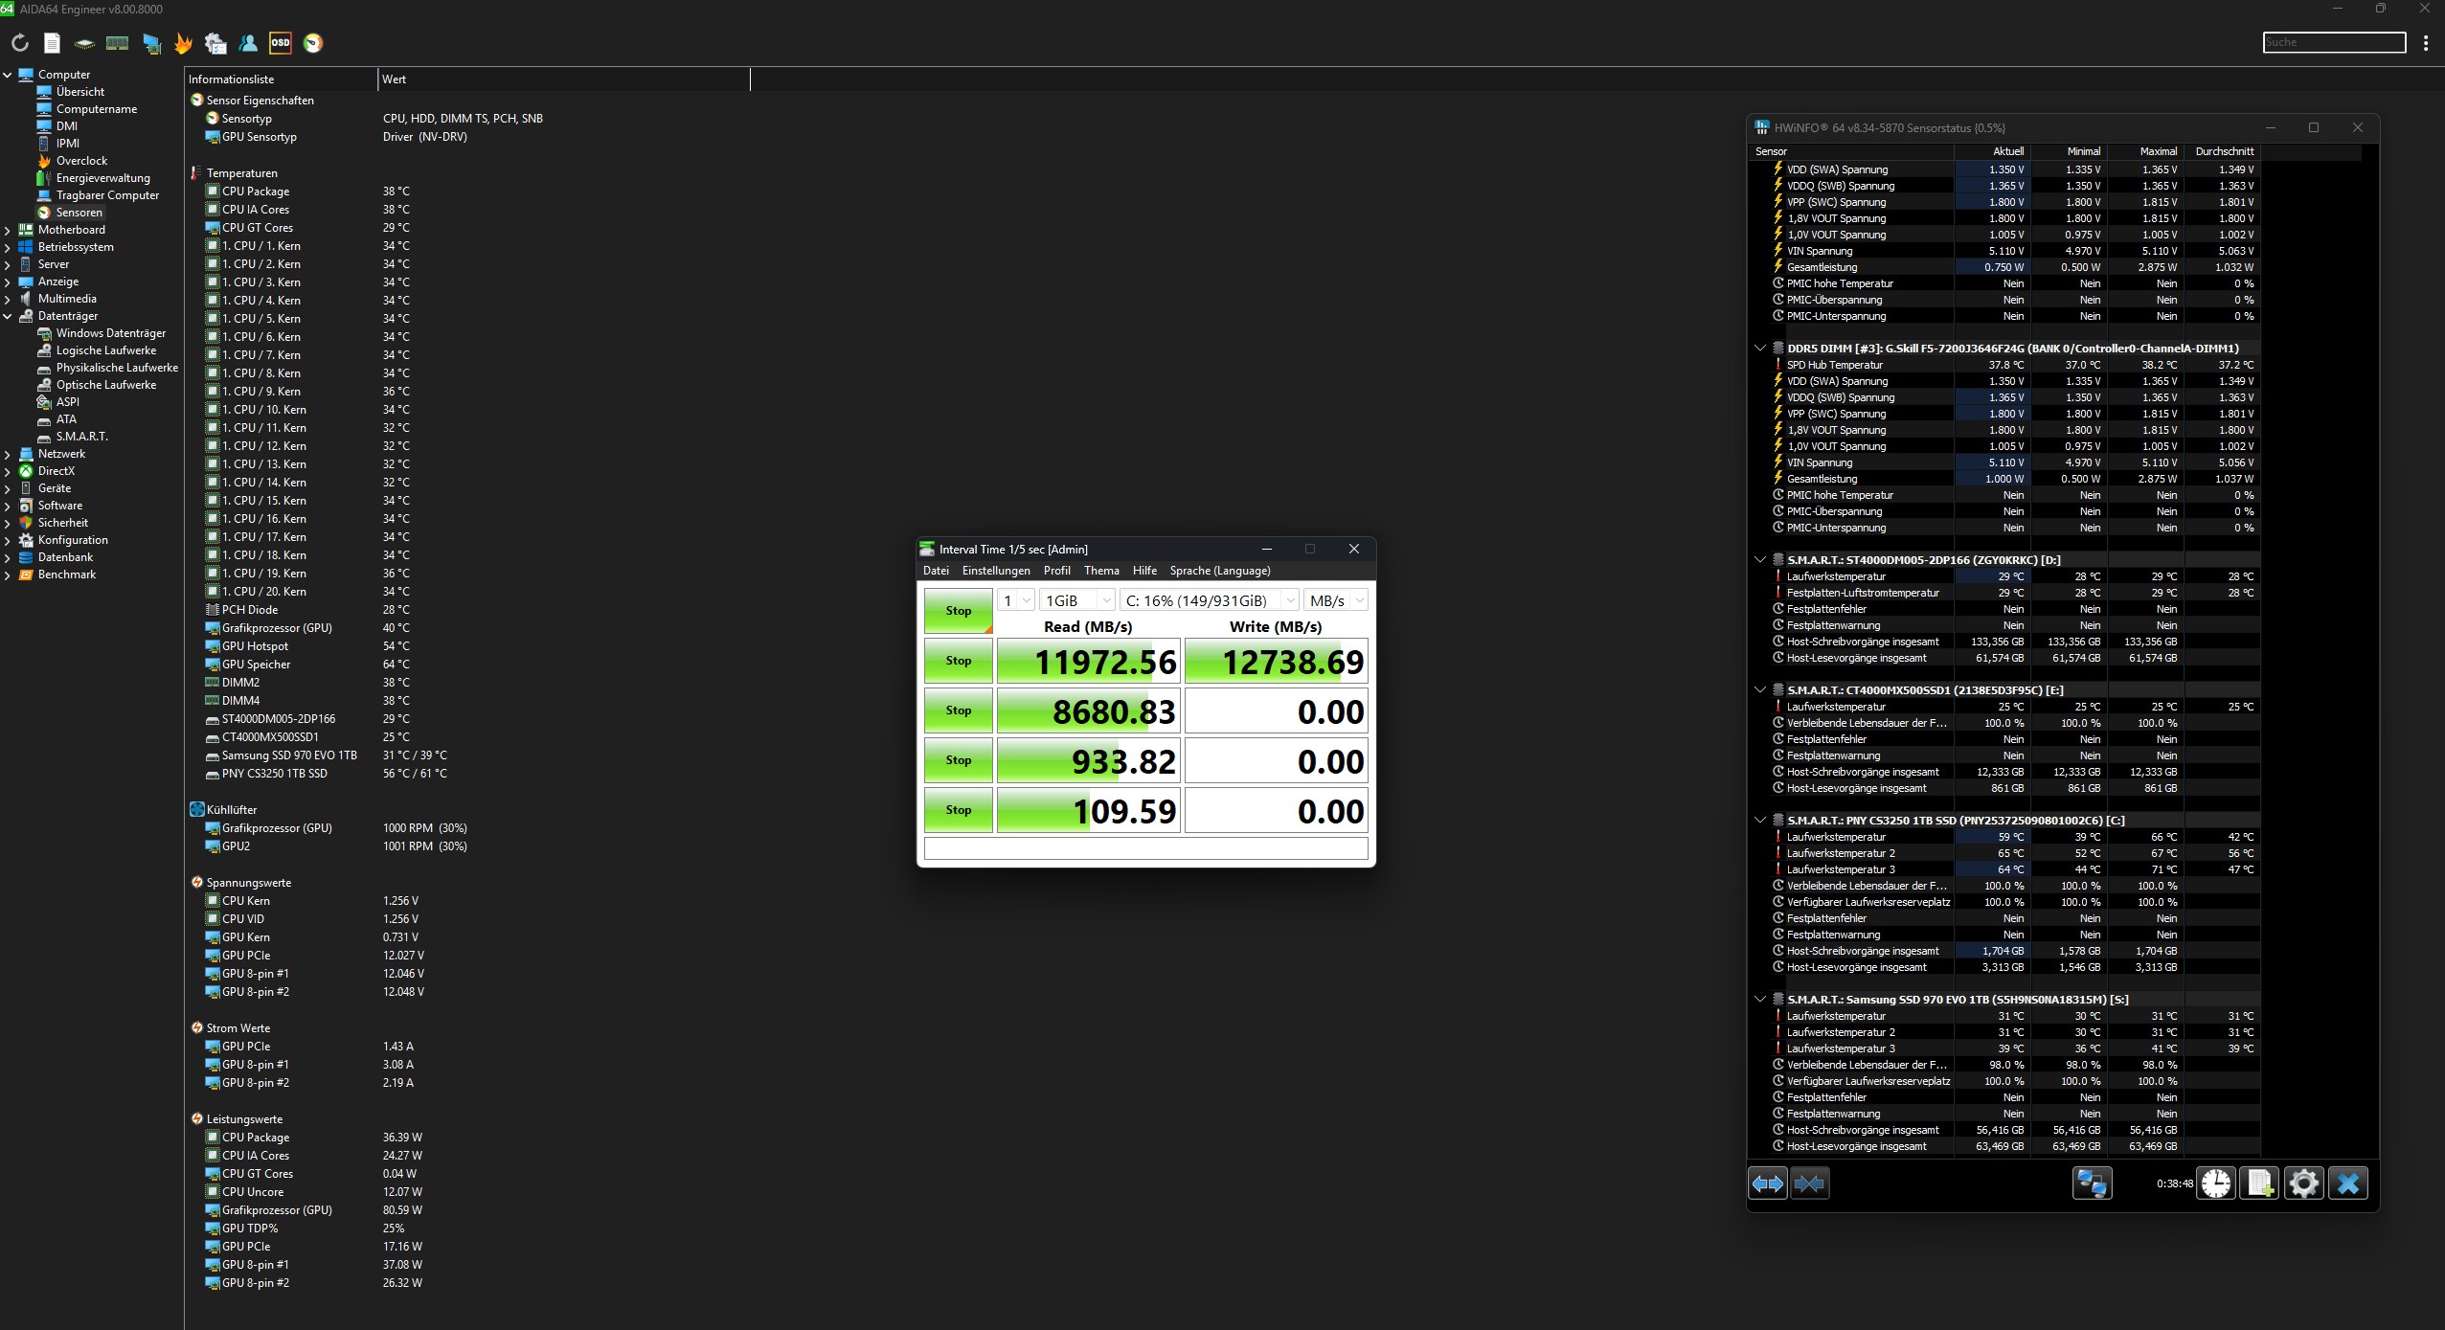Reset HWiNFO sensor clock timer
This screenshot has width=2445, height=1330.
(2215, 1183)
